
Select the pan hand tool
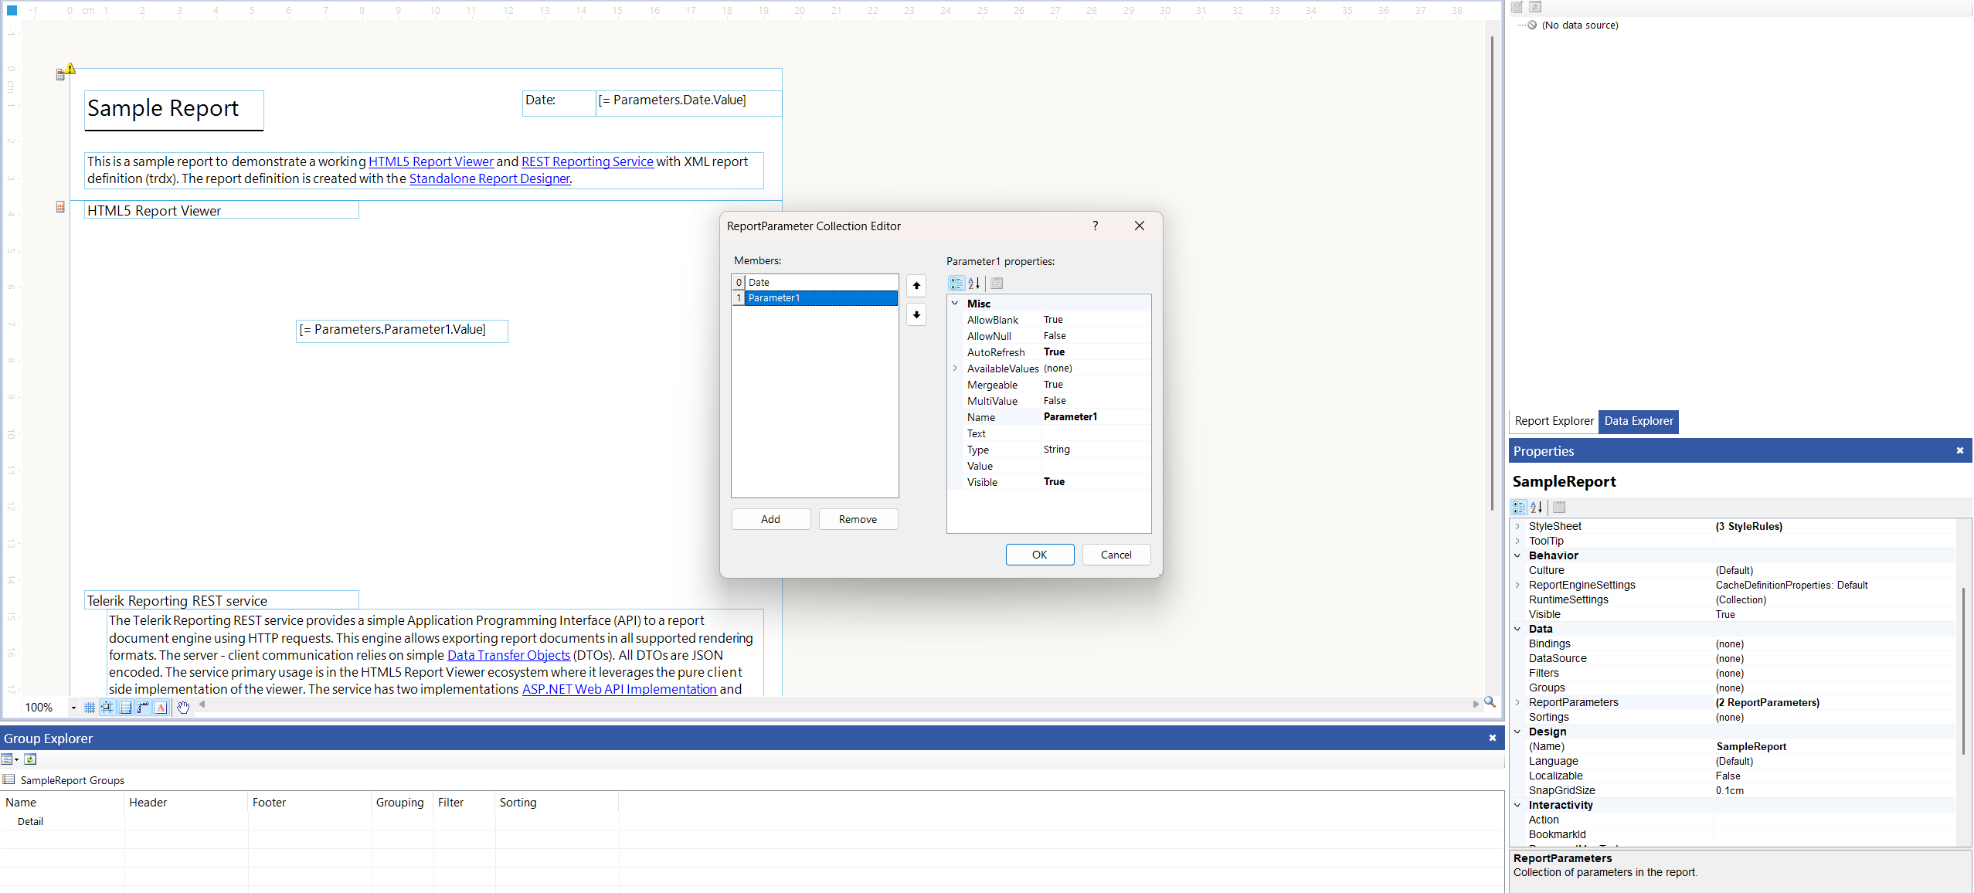coord(183,708)
